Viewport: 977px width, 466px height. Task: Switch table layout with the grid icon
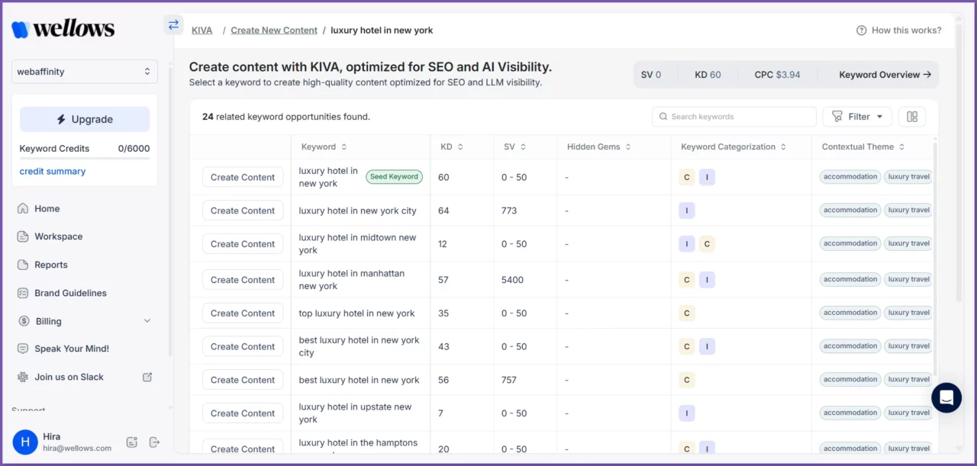(911, 116)
